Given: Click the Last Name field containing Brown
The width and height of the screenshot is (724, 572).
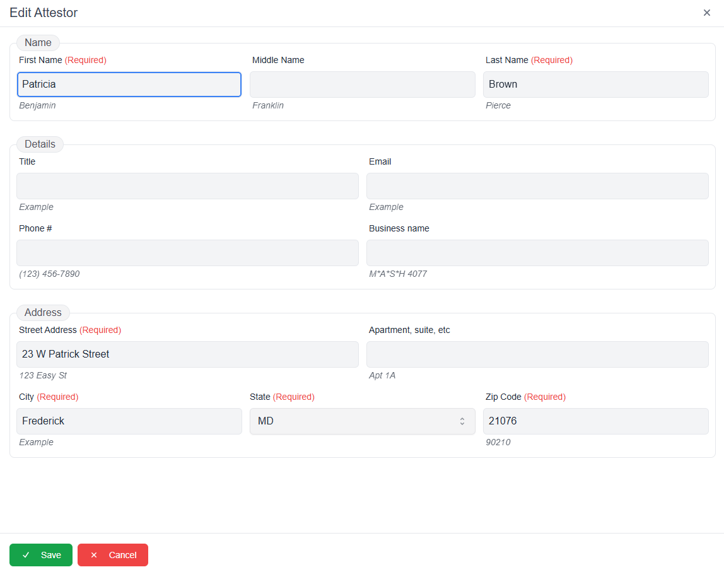Looking at the screenshot, I should coord(595,85).
